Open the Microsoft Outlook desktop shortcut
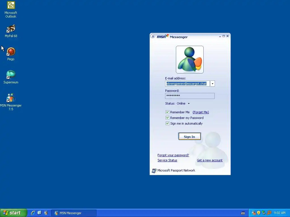This screenshot has height=217, width=290. (11, 10)
